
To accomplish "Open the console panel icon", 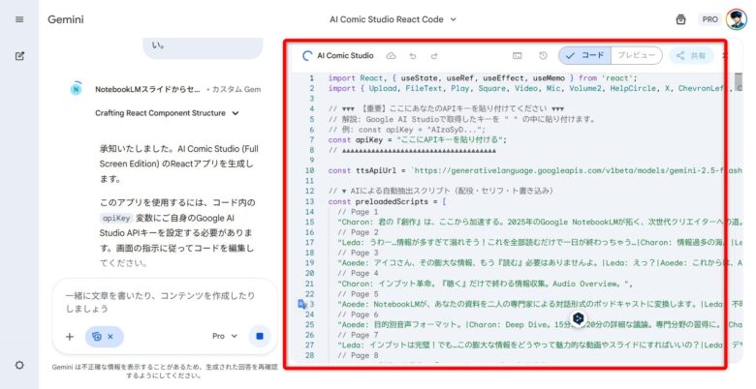I will click(518, 56).
